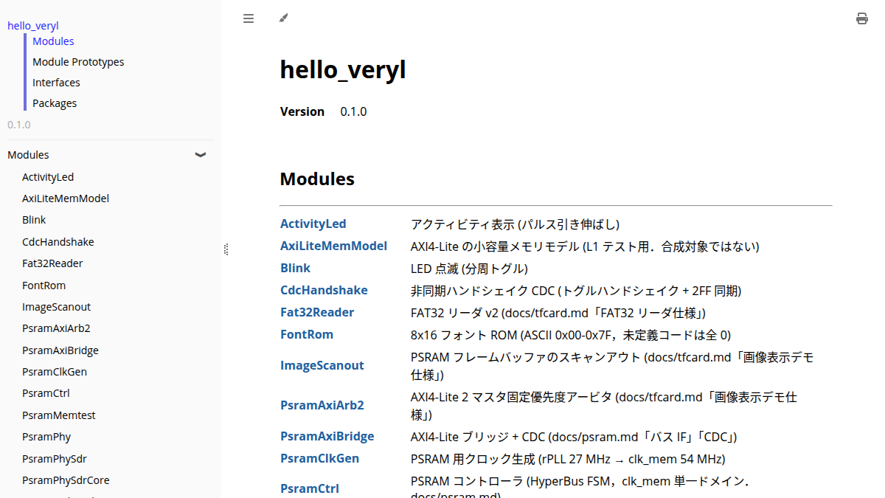Open FontRom in the sidebar list
885x498 pixels.
tap(44, 286)
